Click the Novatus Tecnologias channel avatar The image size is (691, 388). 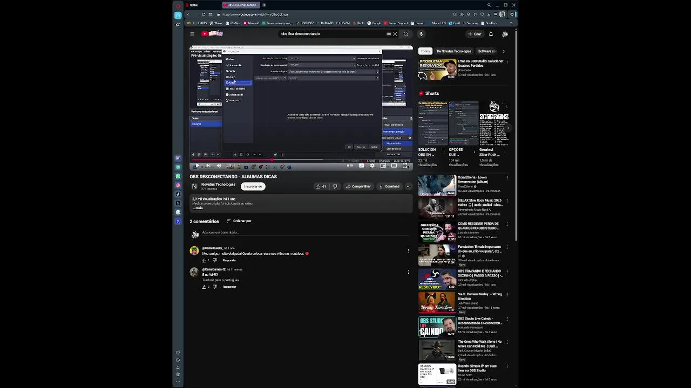(x=194, y=186)
